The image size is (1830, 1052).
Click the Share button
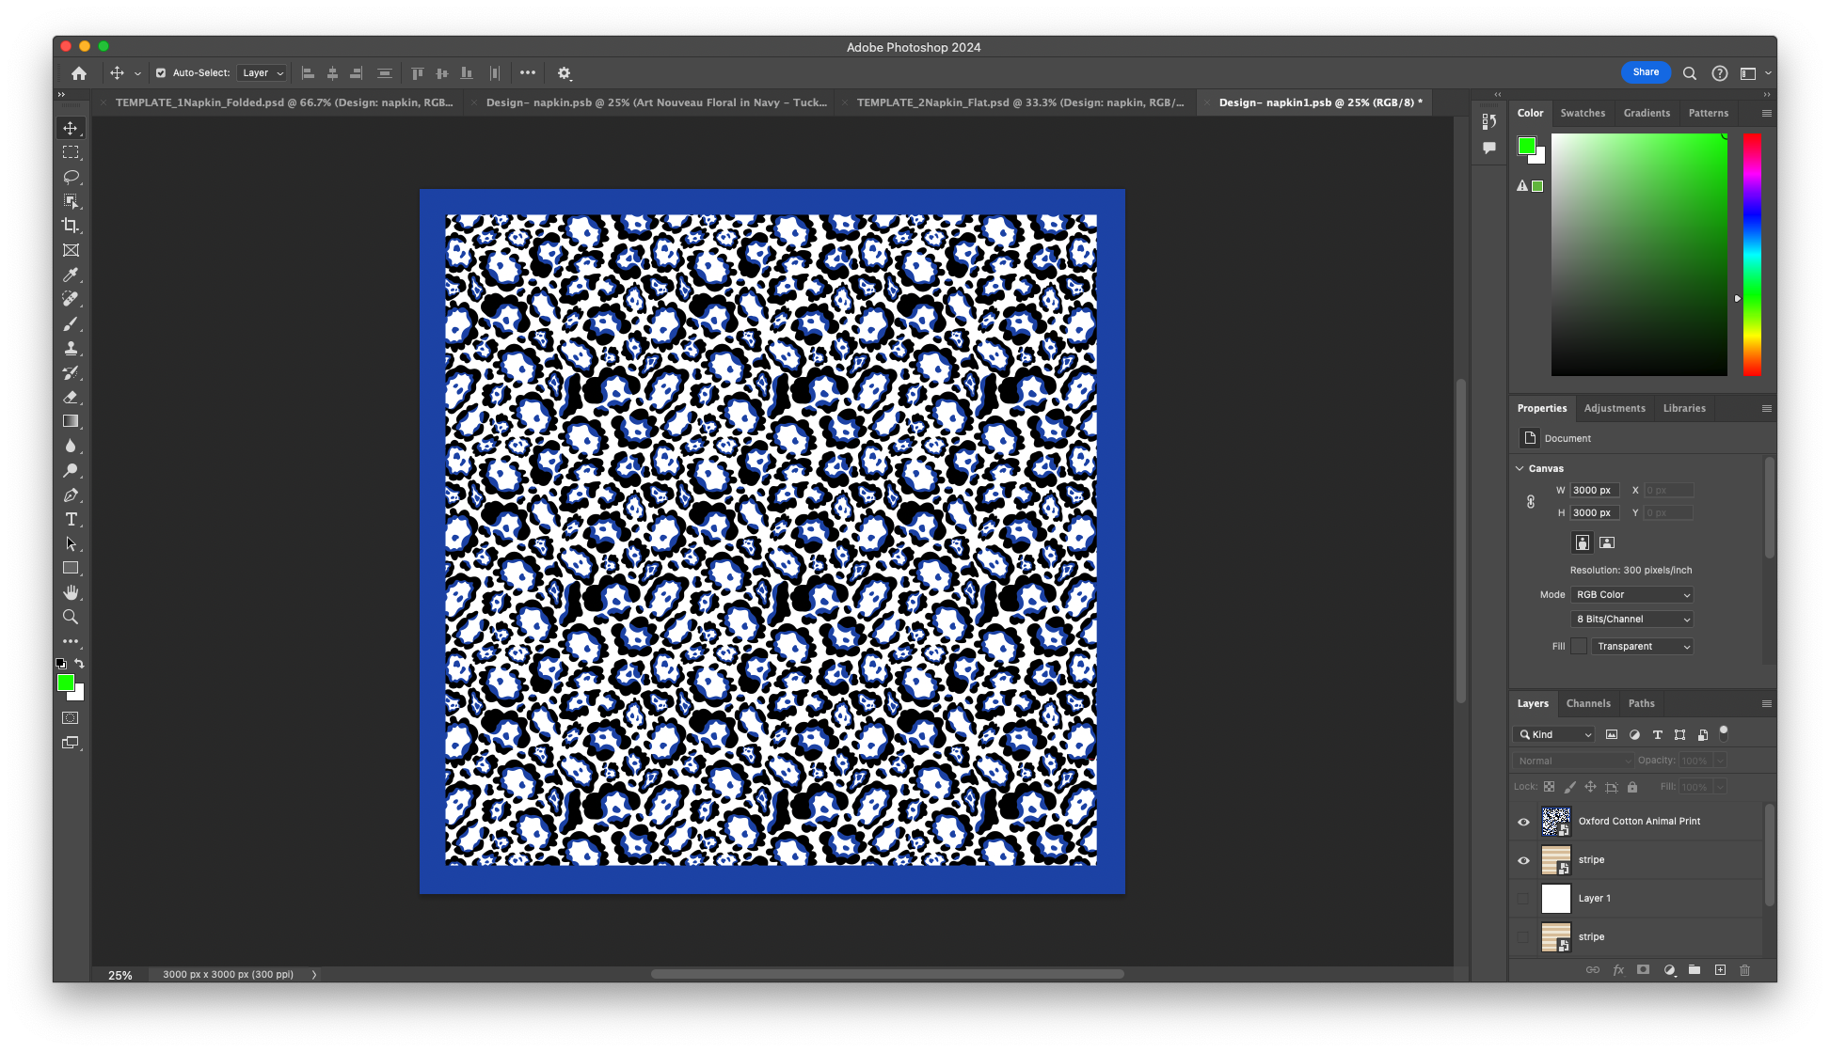(x=1646, y=72)
